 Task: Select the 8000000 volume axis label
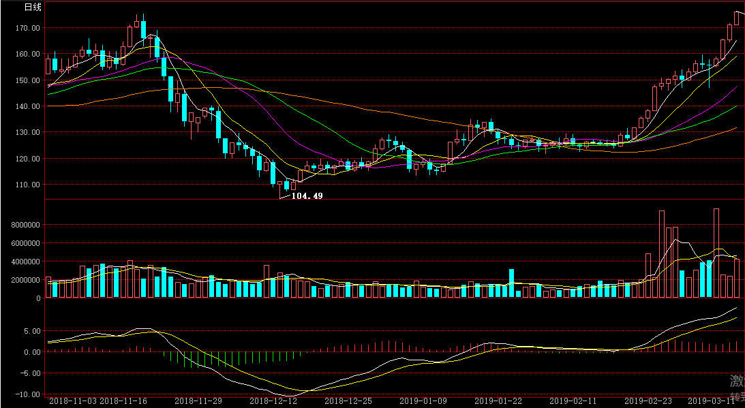coord(26,225)
